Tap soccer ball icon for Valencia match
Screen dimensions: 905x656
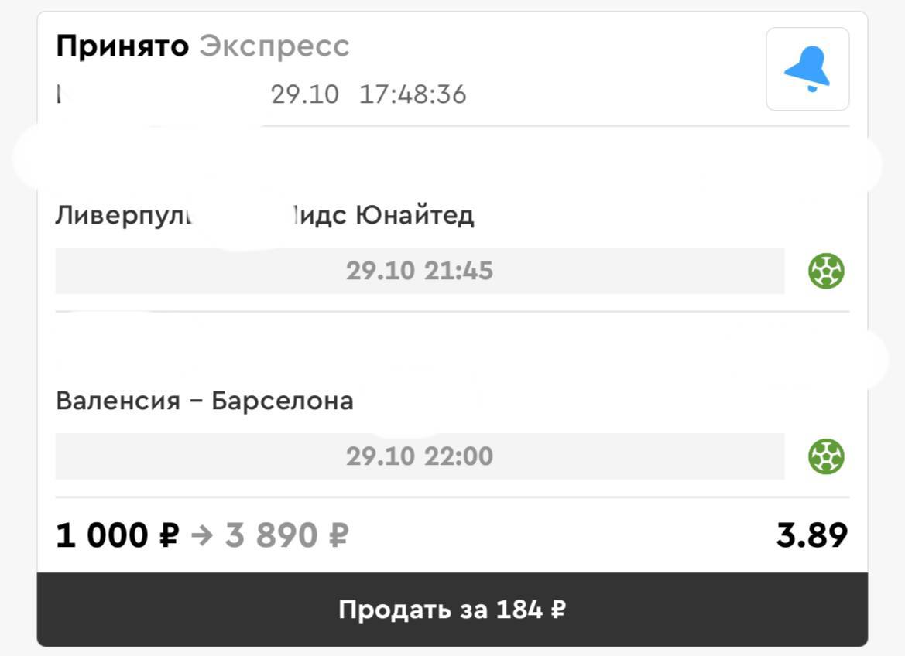pos(826,456)
